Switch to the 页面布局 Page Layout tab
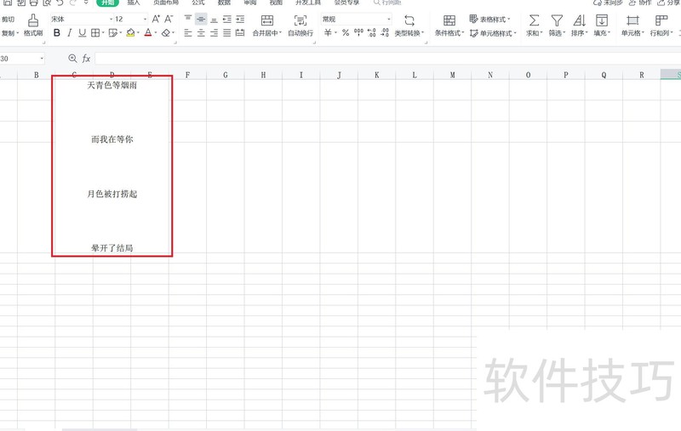 [x=166, y=3]
